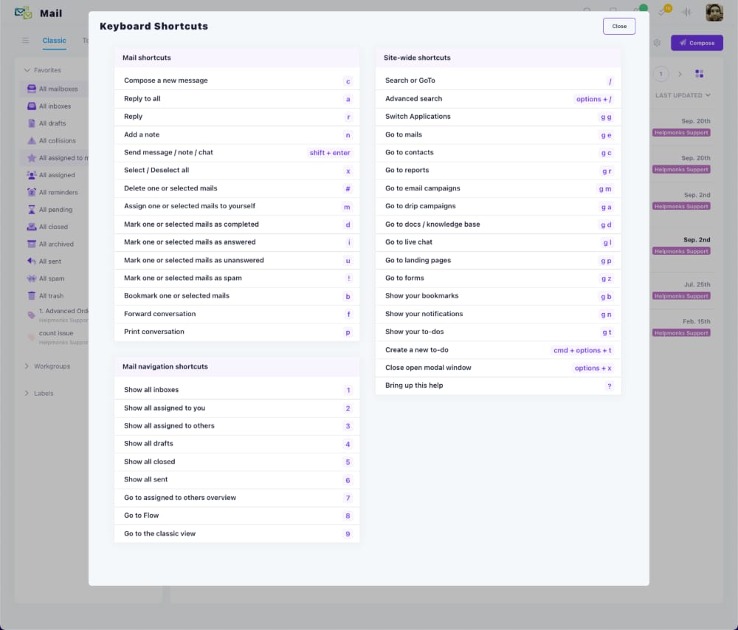Click user profile avatar
This screenshot has height=630, width=738.
click(x=714, y=13)
